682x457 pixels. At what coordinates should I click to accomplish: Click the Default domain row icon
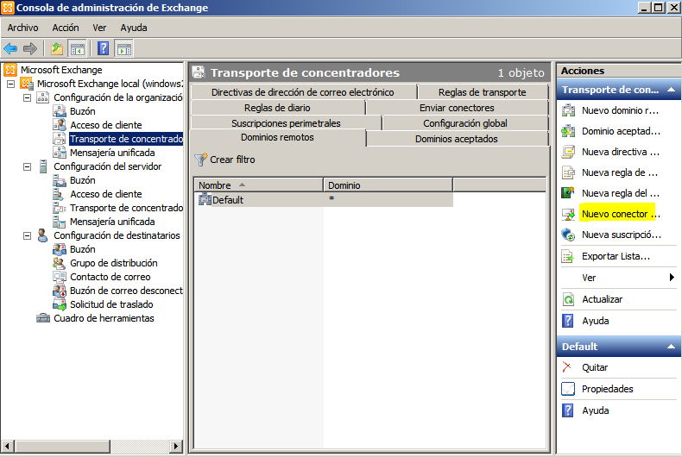coord(205,199)
